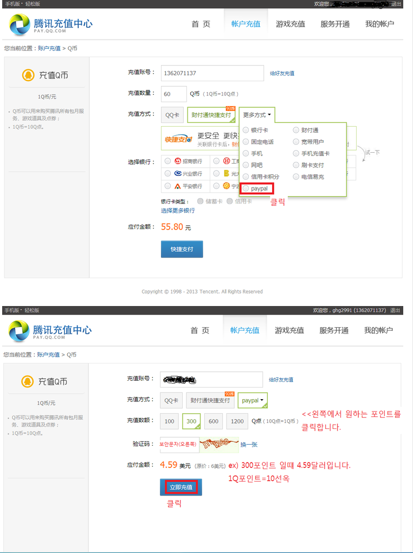This screenshot has height=553, width=413.
Task: Click the 充值数量 field containing 60
Action: coord(173,94)
